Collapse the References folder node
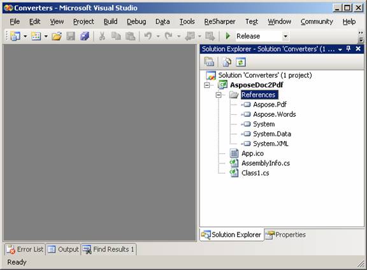Image resolution: width=367 pixels, height=270 pixels. [x=219, y=95]
